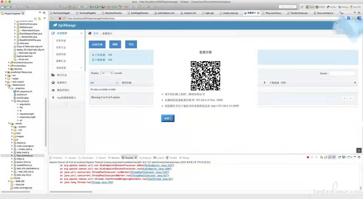Click the scroll-to-top arrow on the web page

[x=359, y=151]
